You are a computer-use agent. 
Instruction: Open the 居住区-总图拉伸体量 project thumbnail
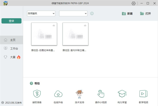tap(44, 34)
